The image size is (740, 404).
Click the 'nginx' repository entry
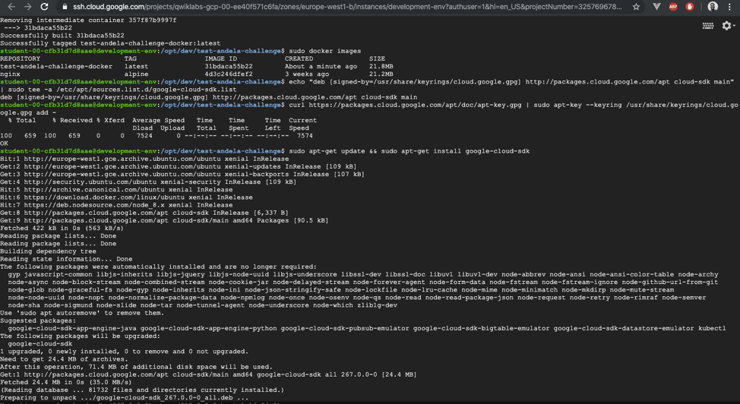(10, 74)
